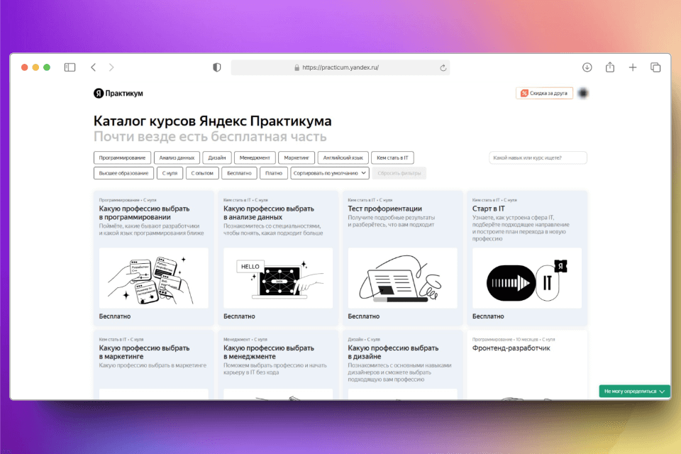Click the hands with cards illustration

[x=154, y=278]
